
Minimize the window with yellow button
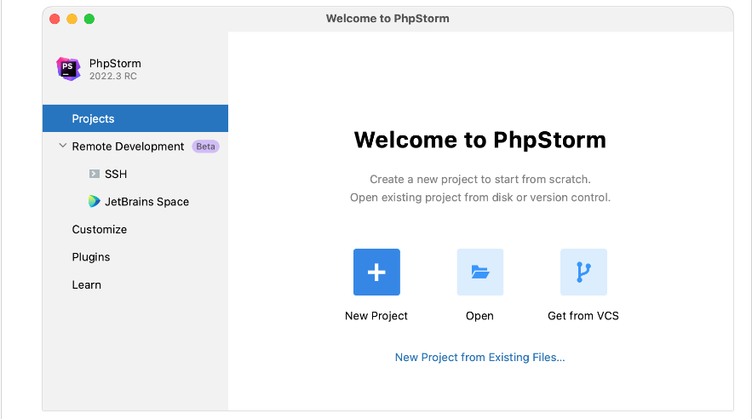pos(72,19)
